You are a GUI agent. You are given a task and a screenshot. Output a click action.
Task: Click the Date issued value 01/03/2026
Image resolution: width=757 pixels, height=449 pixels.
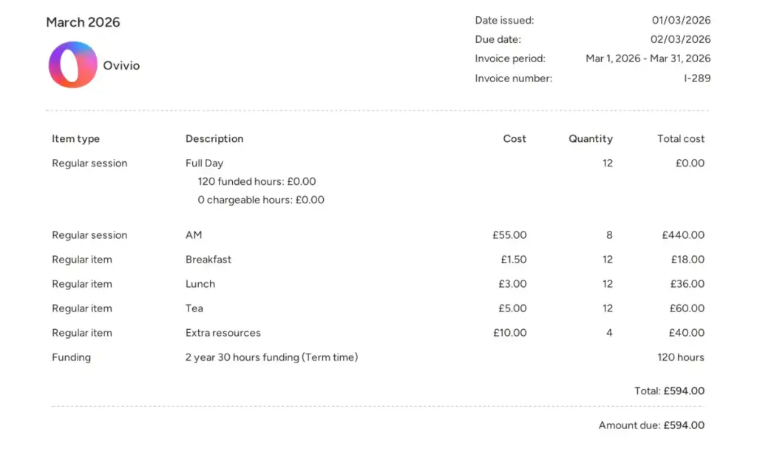click(681, 20)
